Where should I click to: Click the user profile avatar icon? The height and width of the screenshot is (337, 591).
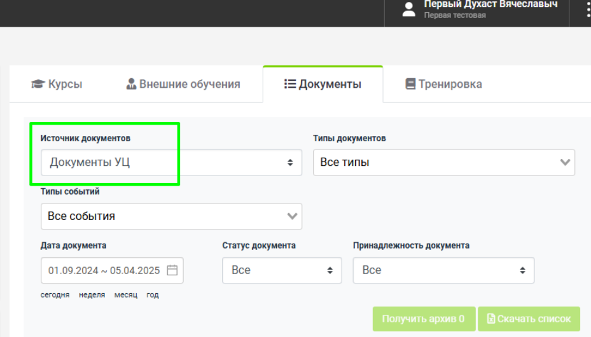(x=408, y=9)
